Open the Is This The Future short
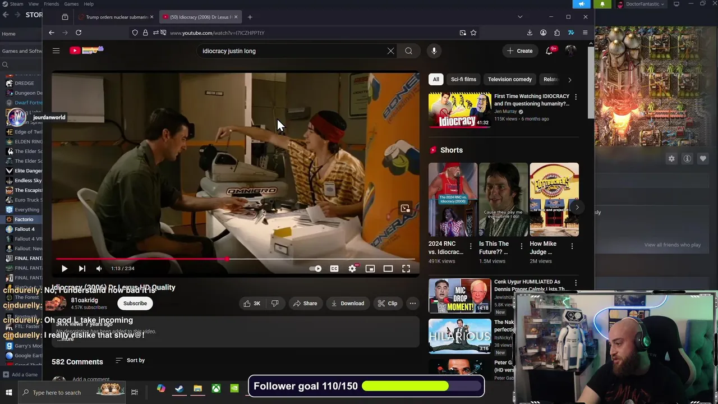The image size is (718, 404). pos(503,199)
